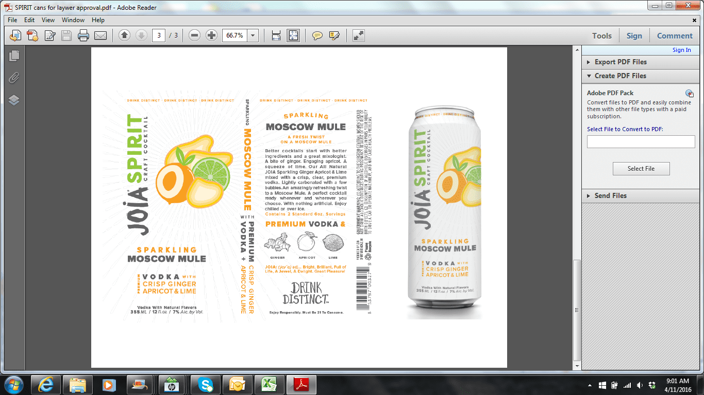Click the Select File button
The image size is (704, 395).
tap(641, 169)
